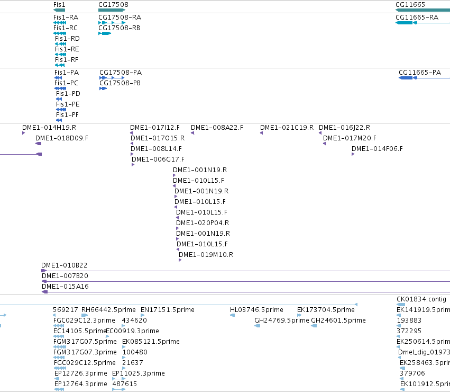Click EST 100480 label
This screenshot has height=392, width=450.
coord(135,353)
